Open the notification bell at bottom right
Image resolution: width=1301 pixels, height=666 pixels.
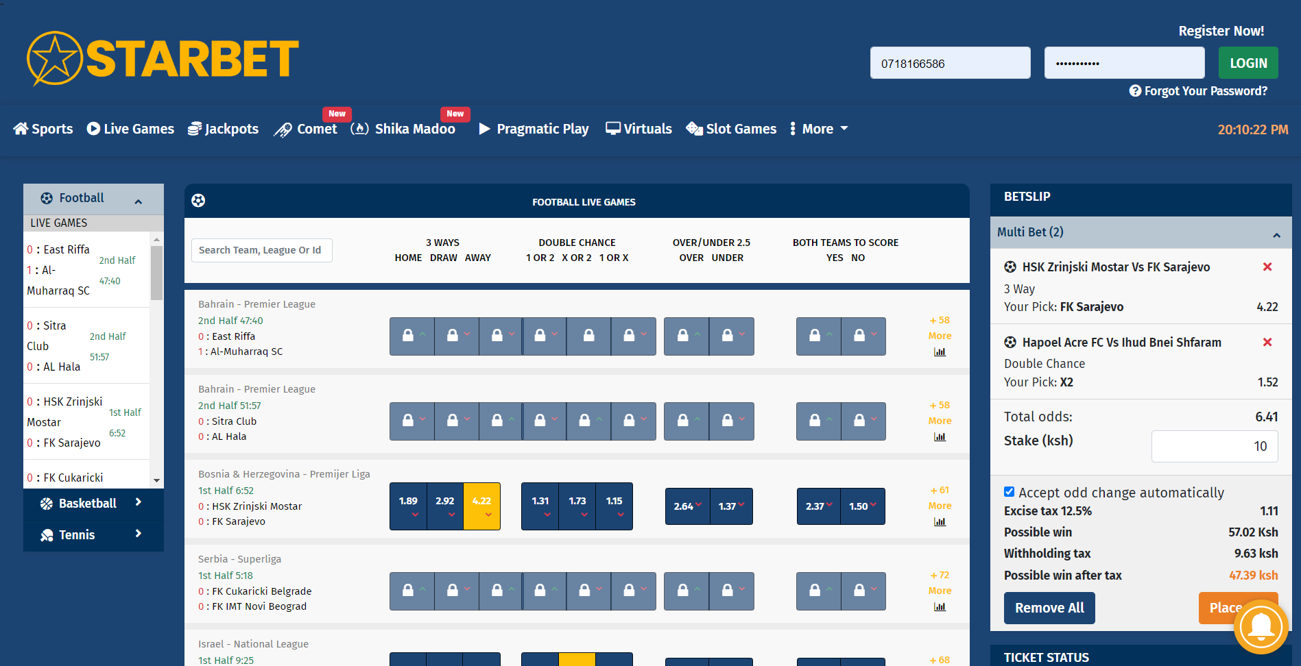tap(1262, 627)
